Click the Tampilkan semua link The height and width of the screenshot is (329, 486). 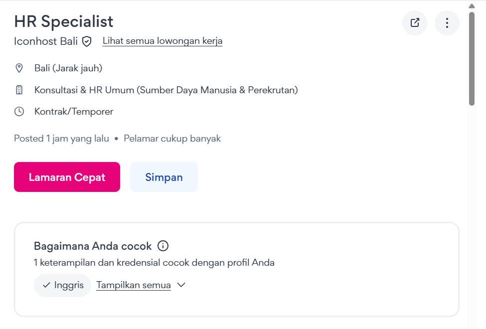[x=134, y=285]
